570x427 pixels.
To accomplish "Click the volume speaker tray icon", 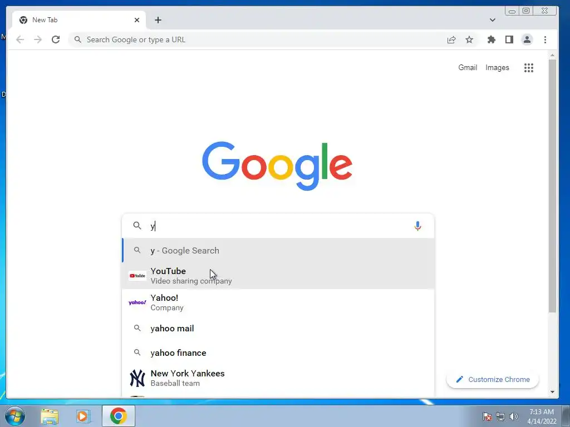I will coord(514,416).
